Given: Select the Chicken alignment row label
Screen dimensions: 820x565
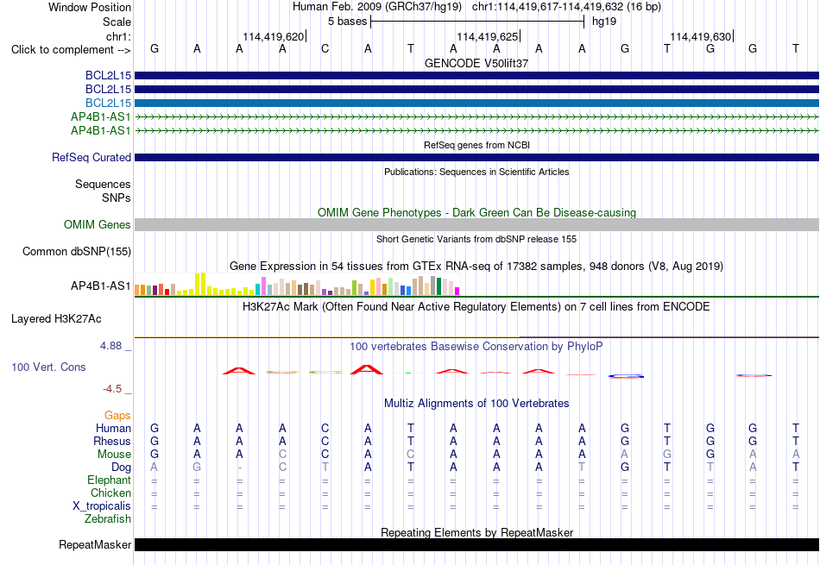Looking at the screenshot, I should tap(110, 493).
